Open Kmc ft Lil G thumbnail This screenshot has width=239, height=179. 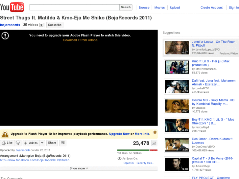177,67
